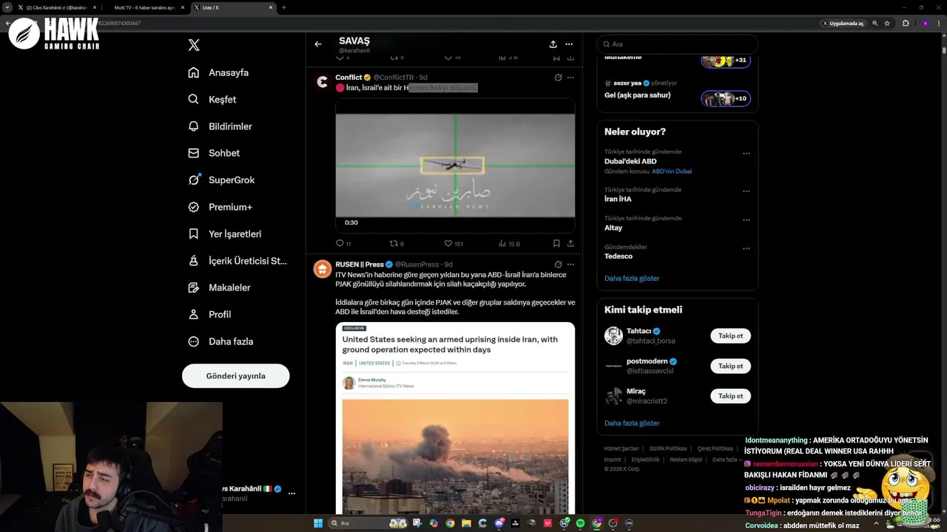This screenshot has height=532, width=947.
Task: Open Gel (aşk para sahur) space
Action: pyautogui.click(x=638, y=95)
